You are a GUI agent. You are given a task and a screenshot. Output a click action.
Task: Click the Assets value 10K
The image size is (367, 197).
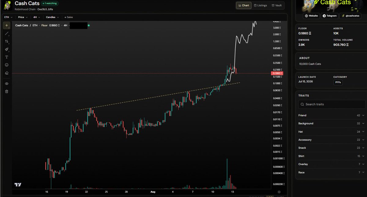pyautogui.click(x=336, y=33)
